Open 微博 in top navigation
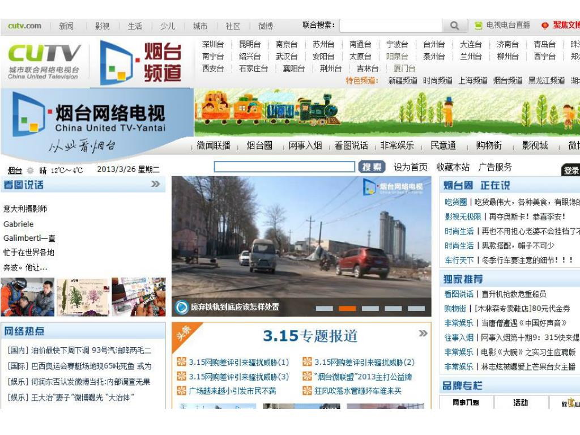 click(265, 26)
